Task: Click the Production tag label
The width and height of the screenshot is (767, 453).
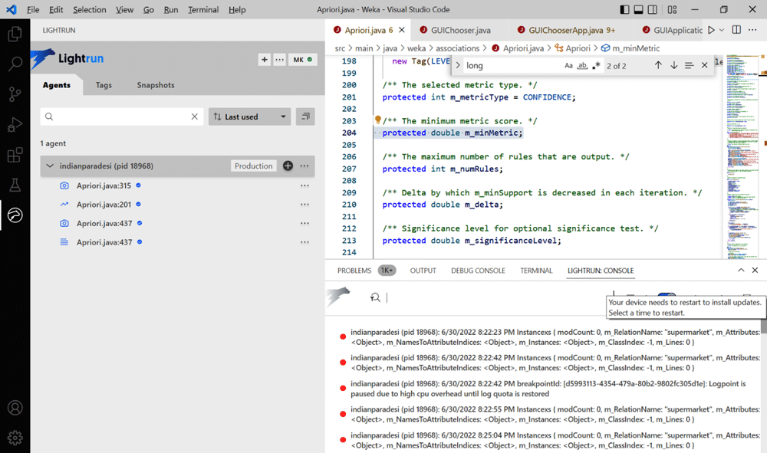Action: (x=253, y=166)
